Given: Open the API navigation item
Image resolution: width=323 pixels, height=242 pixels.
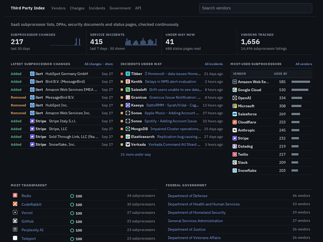Looking at the screenshot, I should pos(138,8).
